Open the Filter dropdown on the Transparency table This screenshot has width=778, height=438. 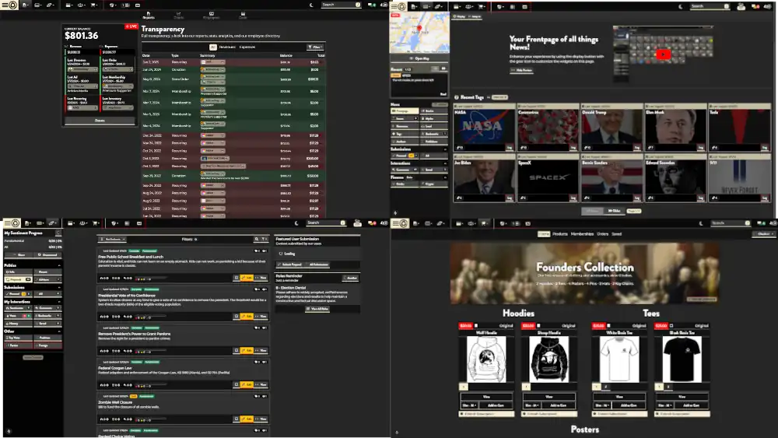click(x=315, y=47)
